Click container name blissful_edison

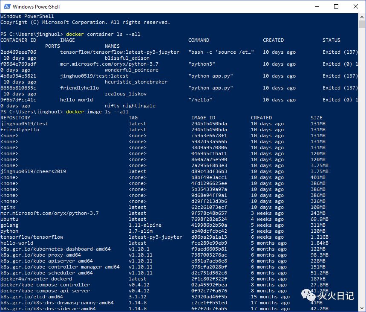(x=127, y=58)
